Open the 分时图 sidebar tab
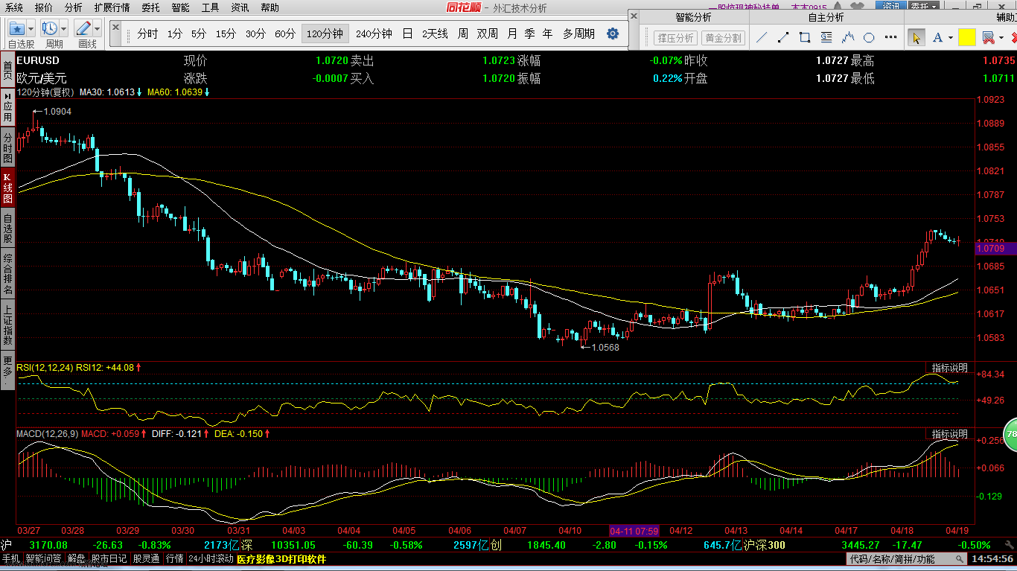 coord(7,147)
